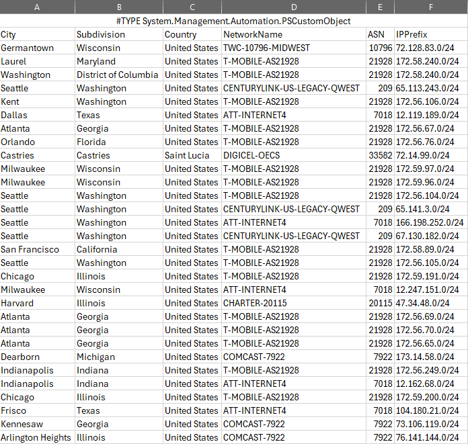Screen dimensions: 468x444
Task: Click ASN value 10796
Action: 380,48
